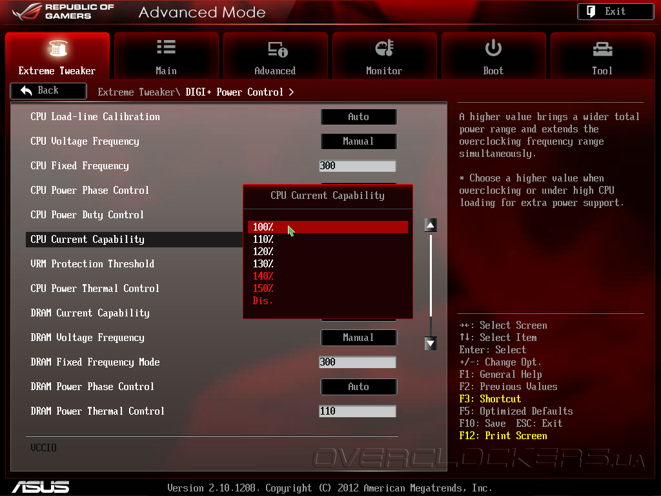
Task: Click the CPU Fixed Frequency input field
Action: pos(358,166)
